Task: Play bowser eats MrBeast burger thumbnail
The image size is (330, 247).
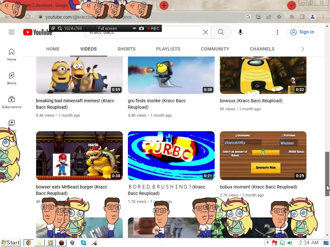Action: (79, 156)
